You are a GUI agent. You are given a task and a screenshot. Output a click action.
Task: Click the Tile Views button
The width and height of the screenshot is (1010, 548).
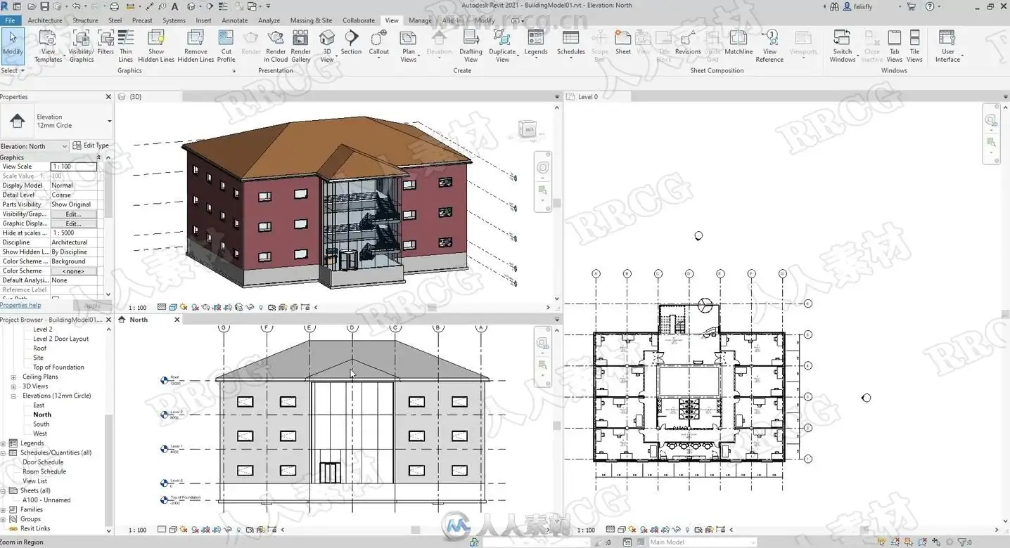click(914, 46)
